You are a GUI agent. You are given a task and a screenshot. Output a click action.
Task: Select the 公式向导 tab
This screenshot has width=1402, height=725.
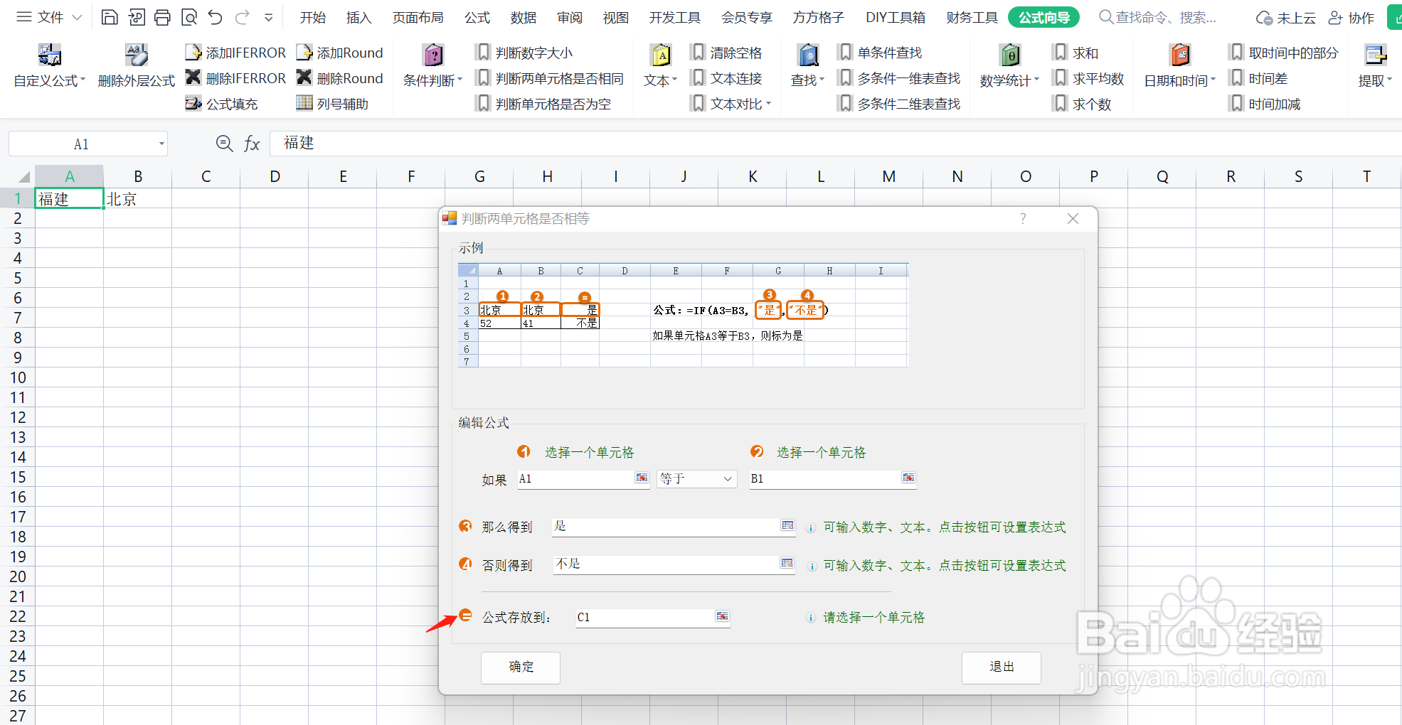click(x=1043, y=18)
